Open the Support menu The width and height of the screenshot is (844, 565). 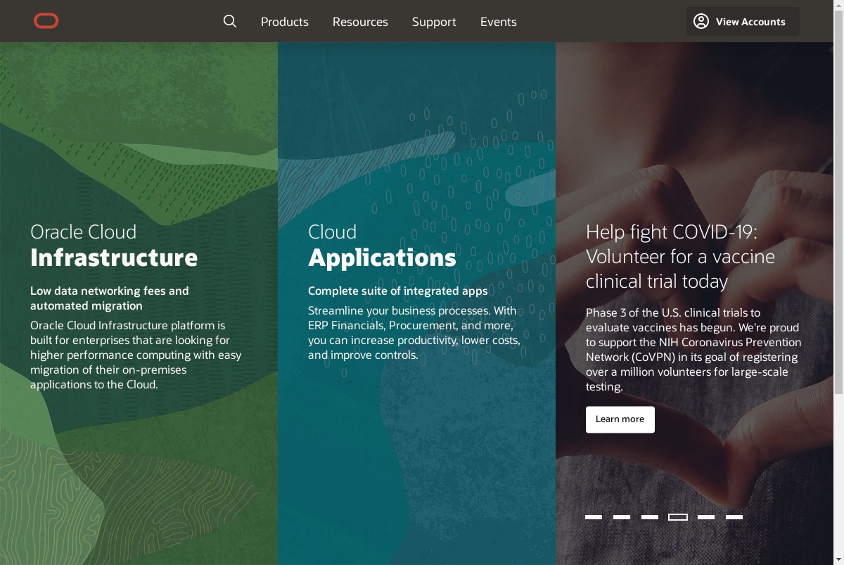(x=434, y=22)
